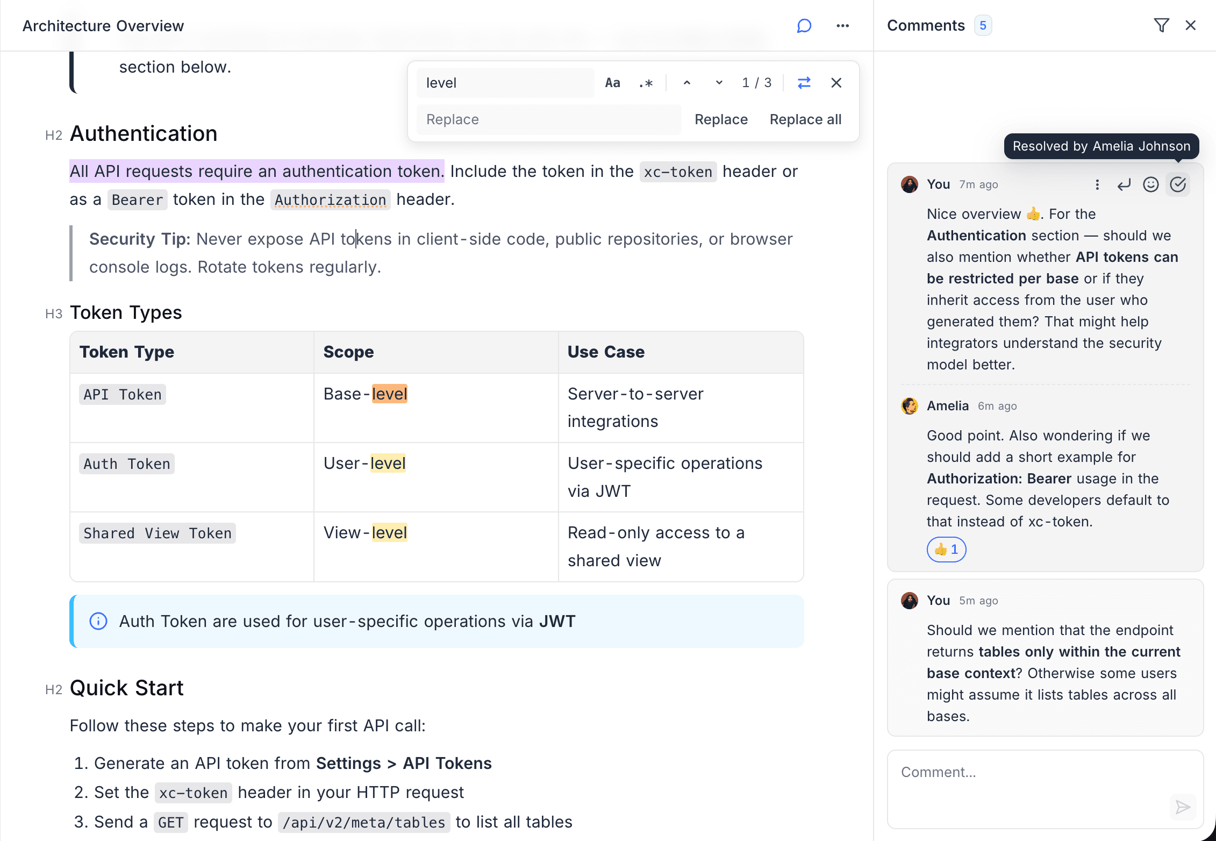Toggle match case in the find bar

click(x=612, y=82)
